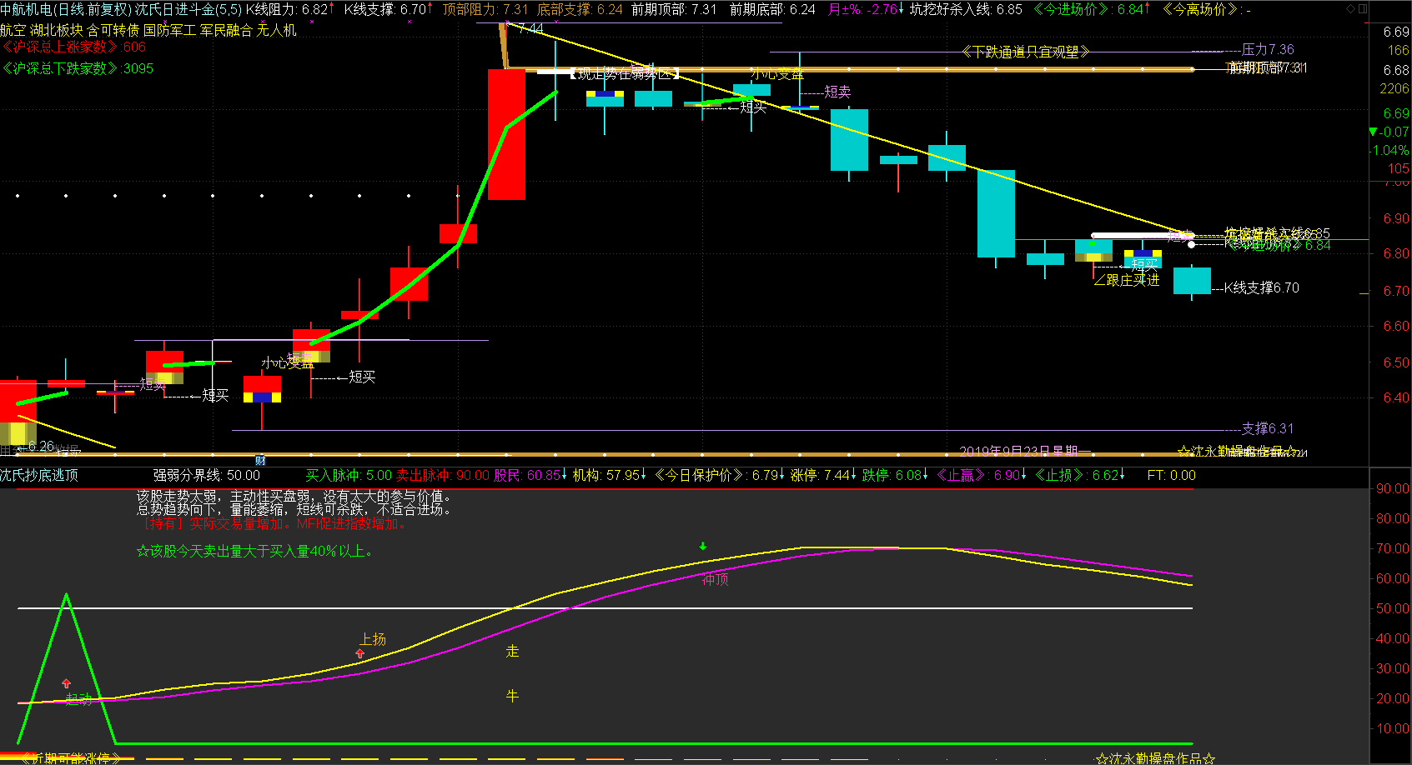
Task: Click the red up arrow above 起动
Action: [67, 683]
